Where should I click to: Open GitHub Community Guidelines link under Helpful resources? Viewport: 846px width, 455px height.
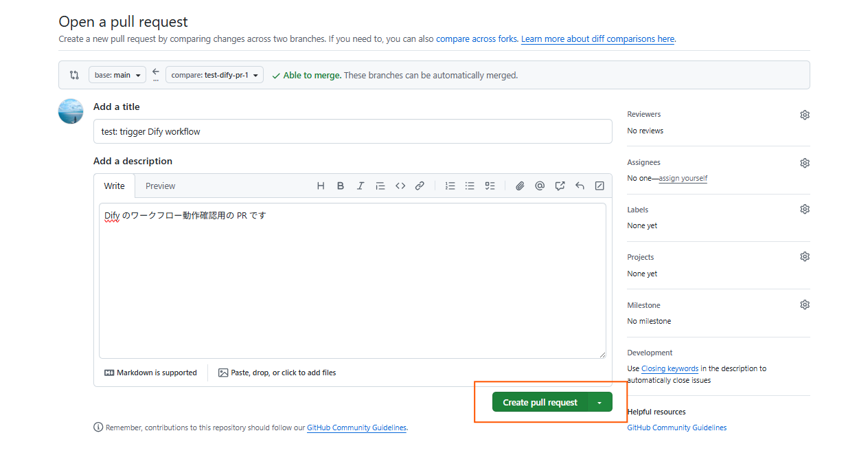677,428
